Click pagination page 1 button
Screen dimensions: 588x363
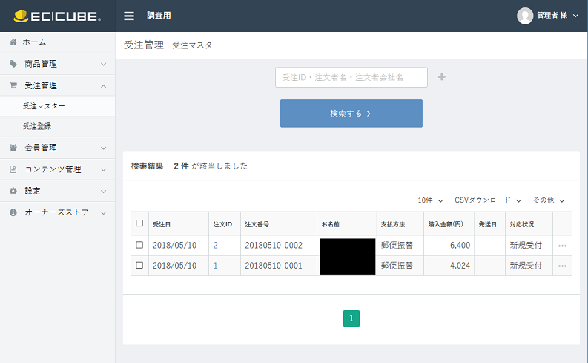(351, 318)
